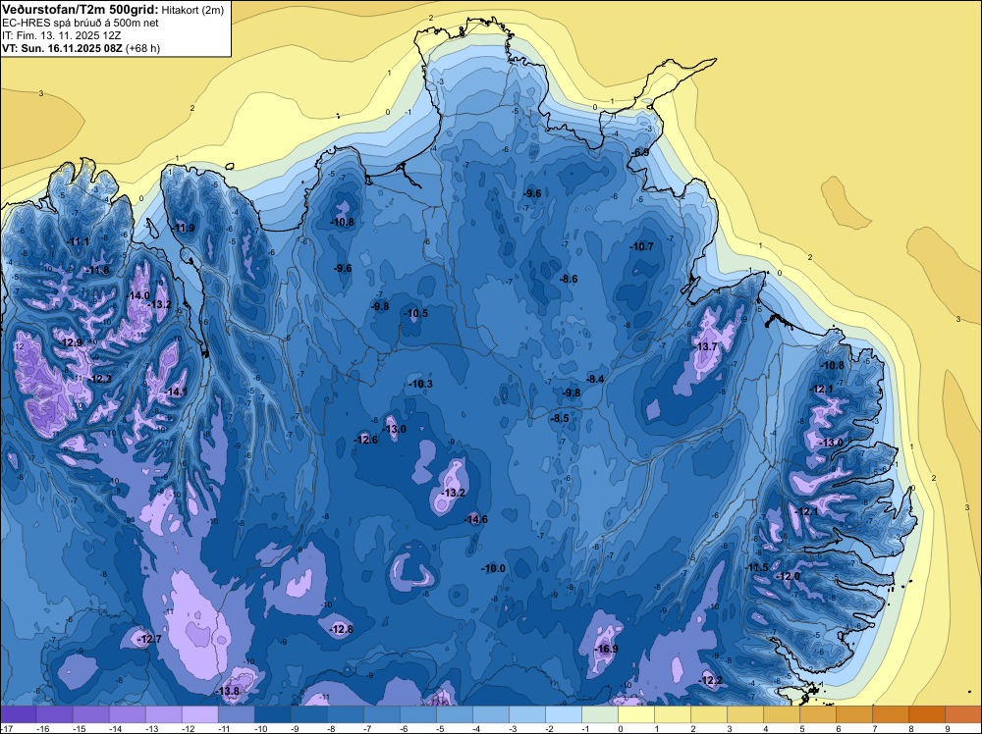Screen dimensions: 982x734
Task: Click the 'Veðurstofan/T2m 500grid:' title text
Action: [x=81, y=10]
